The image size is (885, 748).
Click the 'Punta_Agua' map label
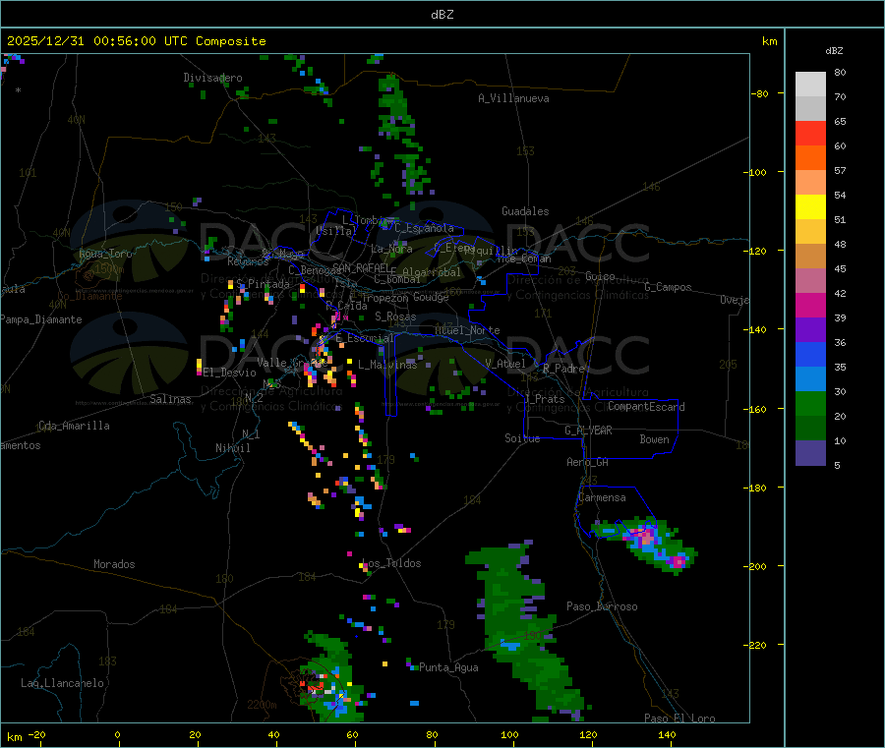(448, 667)
